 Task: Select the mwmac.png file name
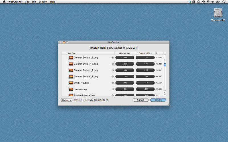[80, 89]
